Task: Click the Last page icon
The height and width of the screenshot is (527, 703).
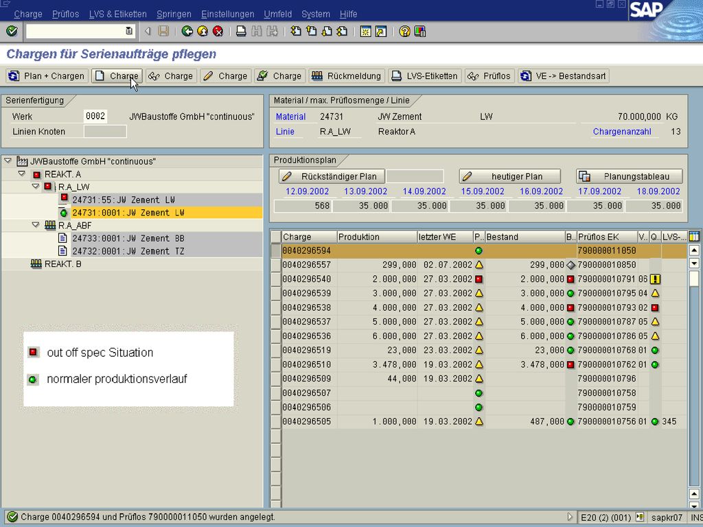Action: pos(342,32)
